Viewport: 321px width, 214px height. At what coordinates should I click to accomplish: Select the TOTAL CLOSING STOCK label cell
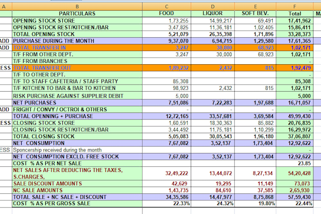coord(77,137)
